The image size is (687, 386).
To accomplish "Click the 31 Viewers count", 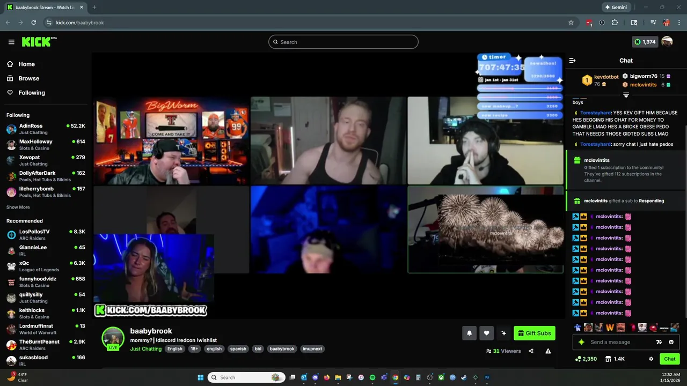I will click(503, 351).
